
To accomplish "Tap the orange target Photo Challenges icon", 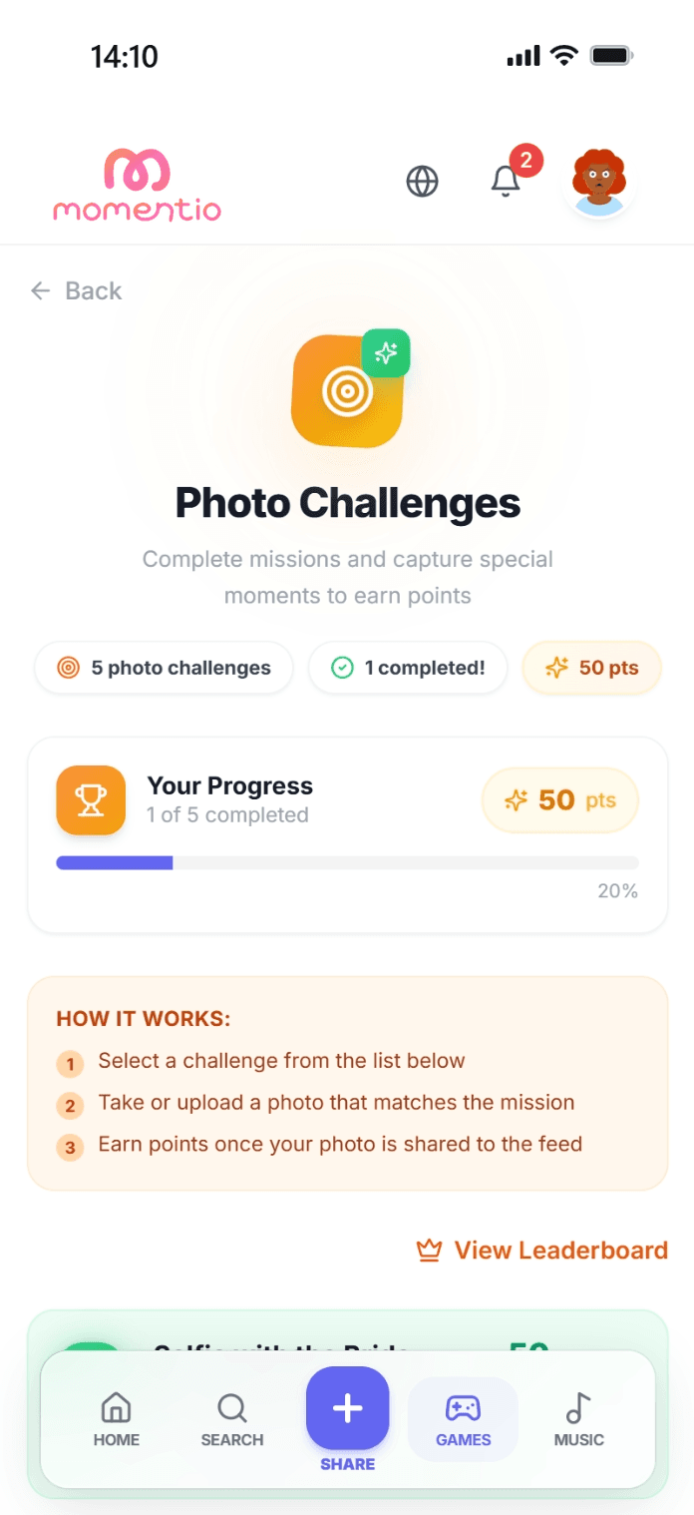I will (x=347, y=392).
